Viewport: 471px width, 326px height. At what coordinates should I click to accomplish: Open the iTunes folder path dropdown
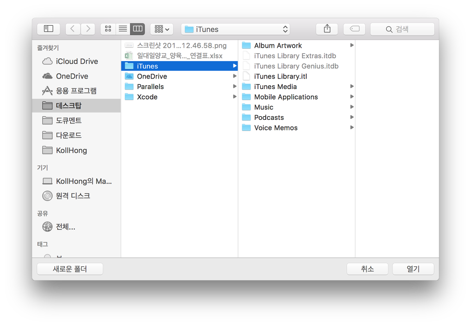235,29
